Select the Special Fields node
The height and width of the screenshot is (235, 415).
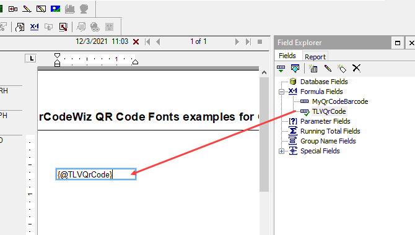[320, 151]
